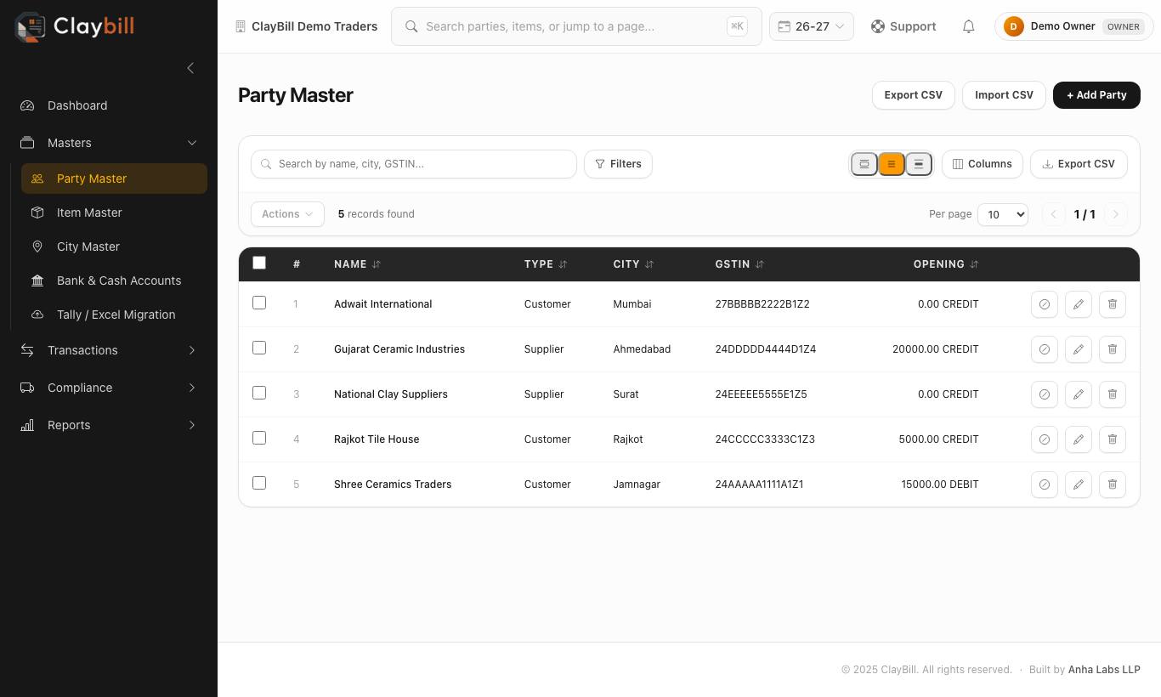Sort by GSTIN column arrows
The height and width of the screenshot is (697, 1161).
point(760,264)
